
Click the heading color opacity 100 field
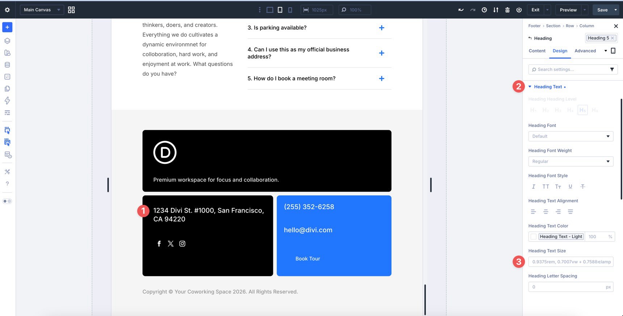597,236
